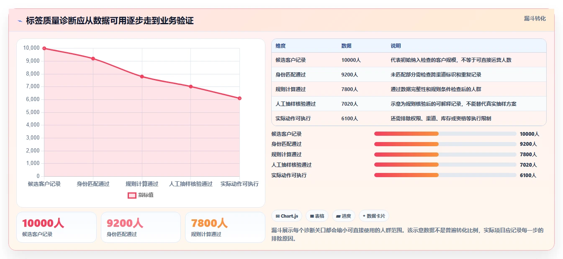Open the 7800人 规则计算通过 data card
This screenshot has width=563, height=259.
coord(225,227)
